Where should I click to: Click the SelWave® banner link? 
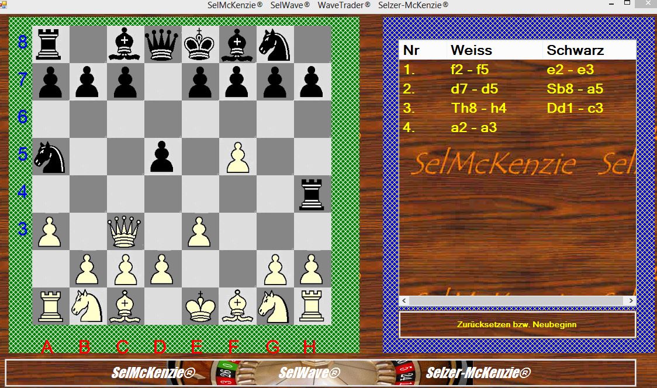[310, 372]
